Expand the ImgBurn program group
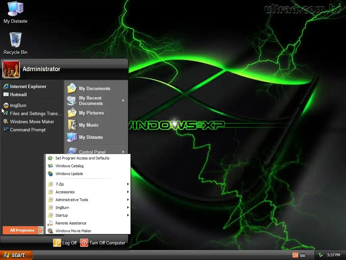 pyautogui.click(x=88, y=208)
